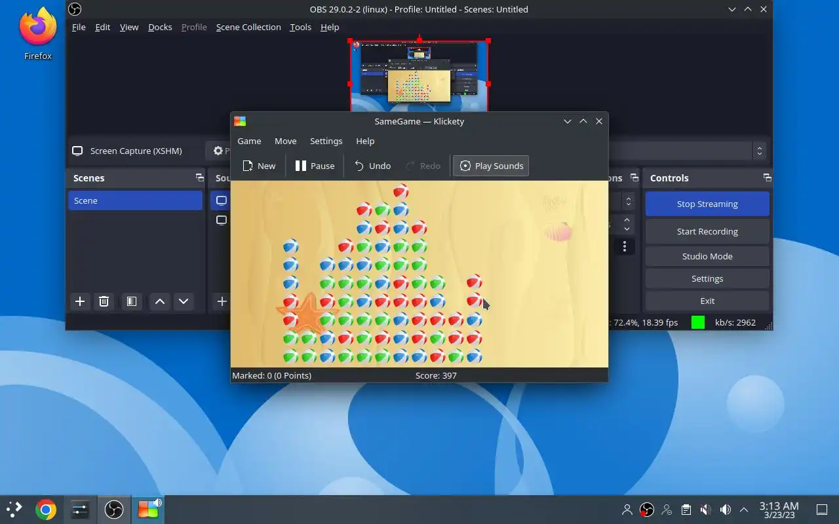Click Start Recording in OBS Controls
The height and width of the screenshot is (524, 839).
pos(707,231)
